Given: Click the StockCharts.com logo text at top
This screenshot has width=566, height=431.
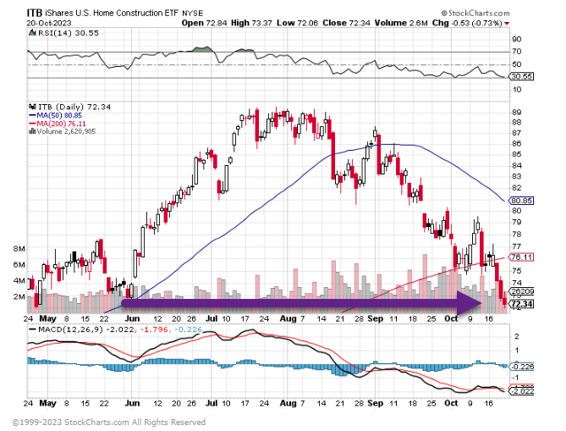Looking at the screenshot, I should [x=475, y=14].
